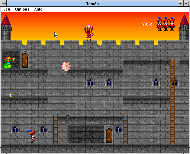Click the sparkling star on the left ledge
The image size is (190, 154).
coord(11,95)
